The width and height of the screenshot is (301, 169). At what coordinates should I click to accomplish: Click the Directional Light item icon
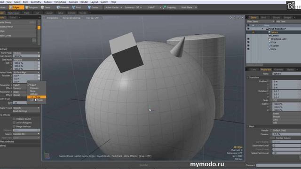pos(269,39)
